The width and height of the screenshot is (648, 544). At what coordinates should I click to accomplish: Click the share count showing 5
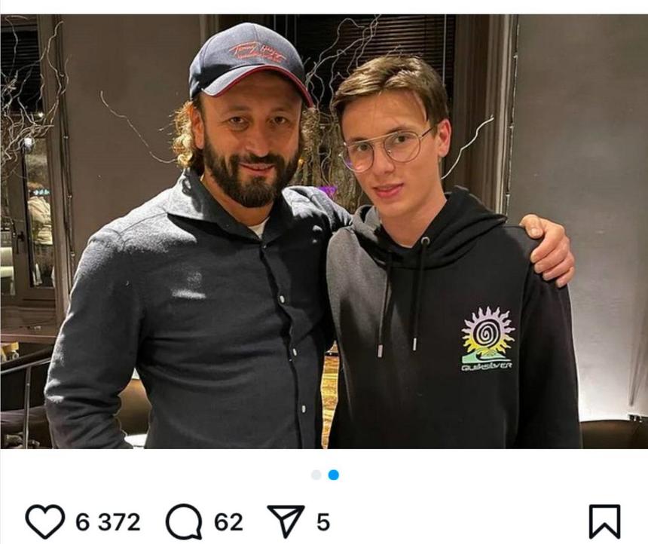pyautogui.click(x=322, y=521)
